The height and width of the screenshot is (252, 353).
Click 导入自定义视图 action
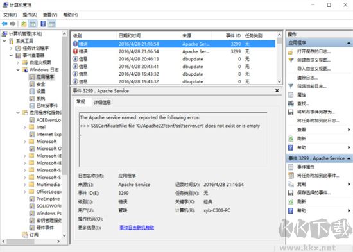point(314,69)
